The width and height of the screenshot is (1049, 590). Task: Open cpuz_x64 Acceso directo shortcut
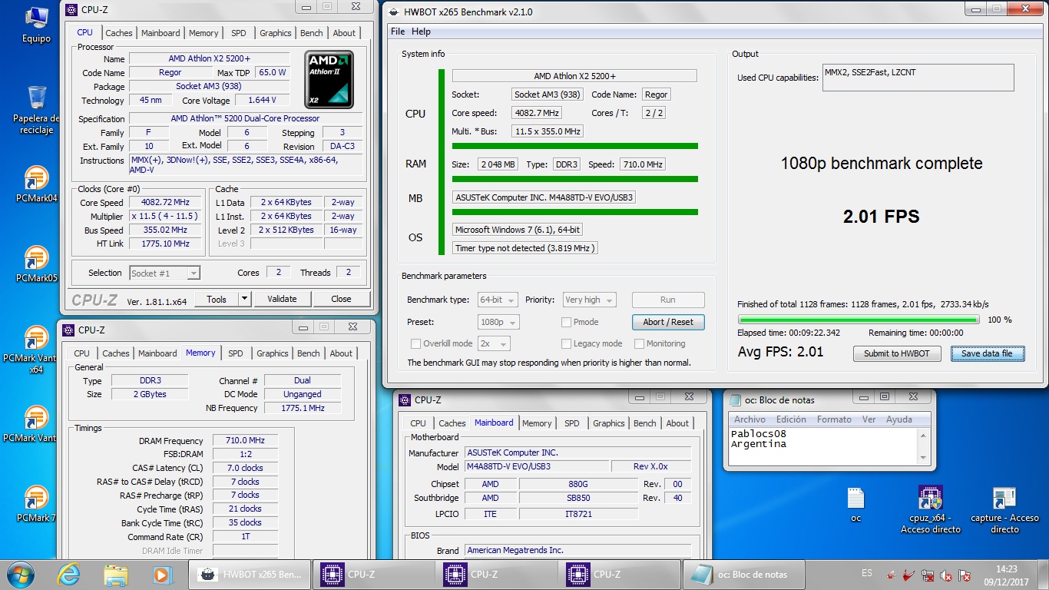coord(930,509)
